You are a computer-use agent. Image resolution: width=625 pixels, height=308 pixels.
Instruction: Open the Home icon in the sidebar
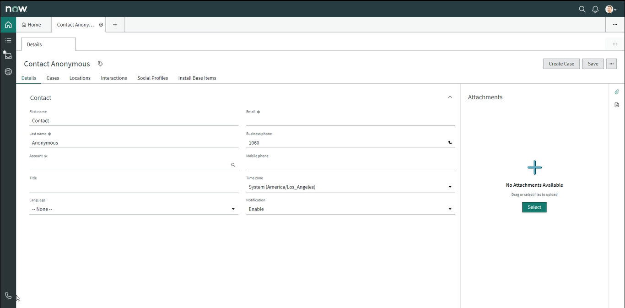point(8,25)
